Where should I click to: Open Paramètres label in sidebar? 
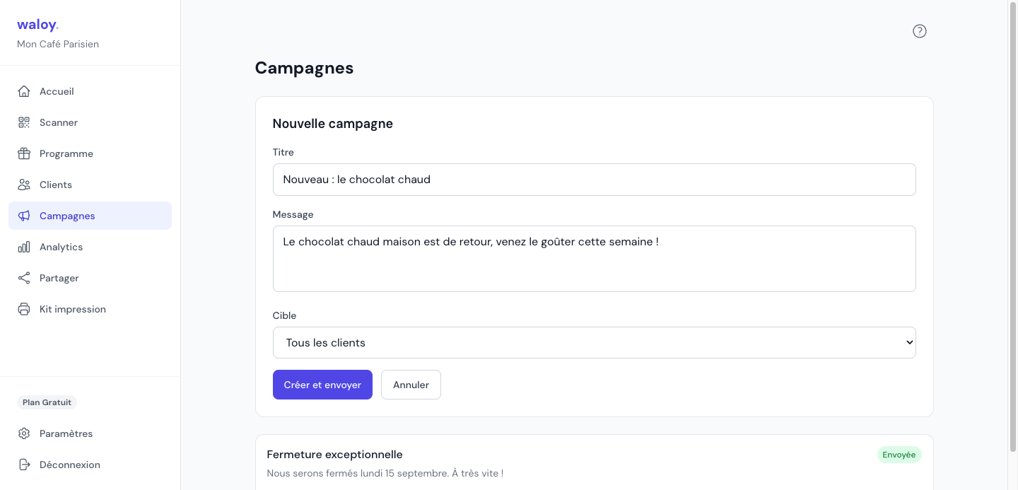tap(66, 433)
